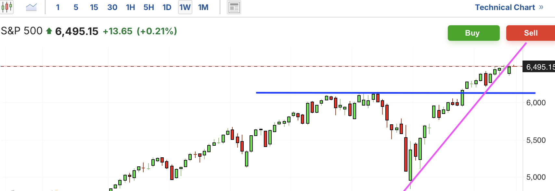
Task: Click the double chevron after Technical Chart
Action: click(541, 7)
